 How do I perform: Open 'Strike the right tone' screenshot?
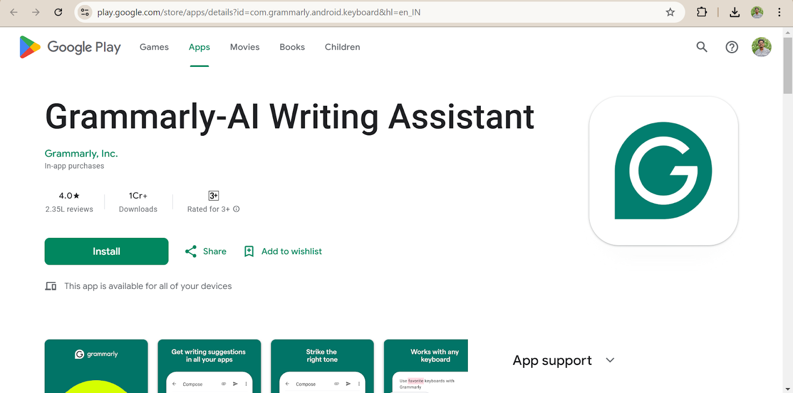click(322, 366)
